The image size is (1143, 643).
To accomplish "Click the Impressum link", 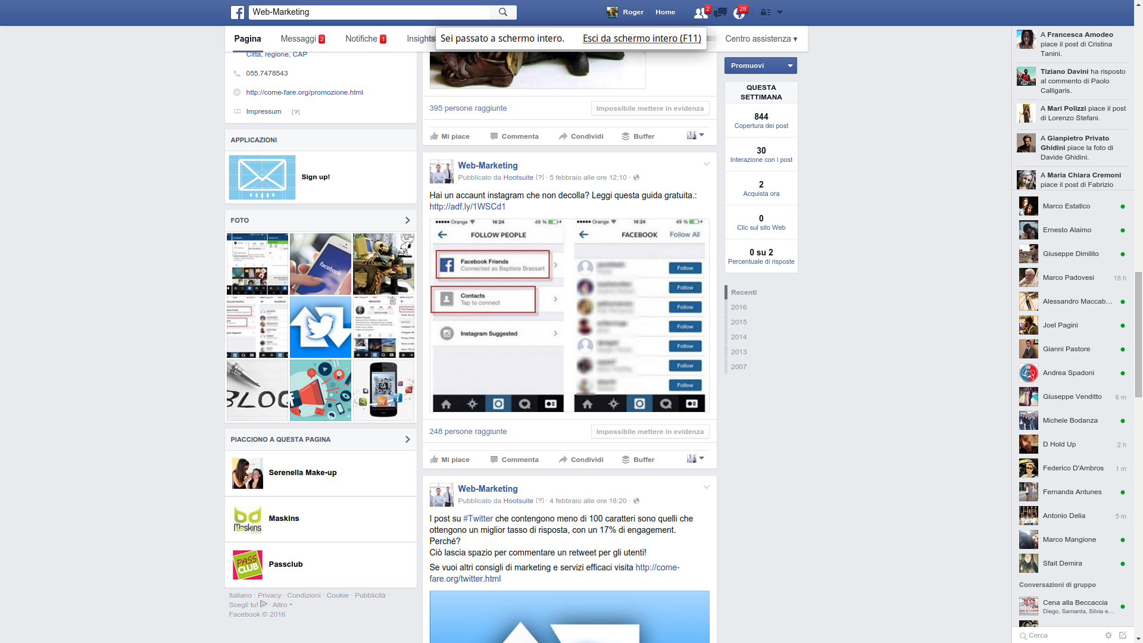I will click(x=264, y=111).
